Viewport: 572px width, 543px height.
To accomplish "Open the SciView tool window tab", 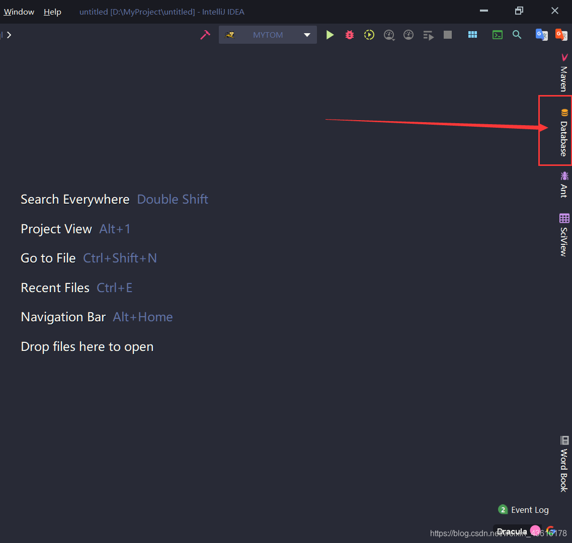I will (x=564, y=235).
